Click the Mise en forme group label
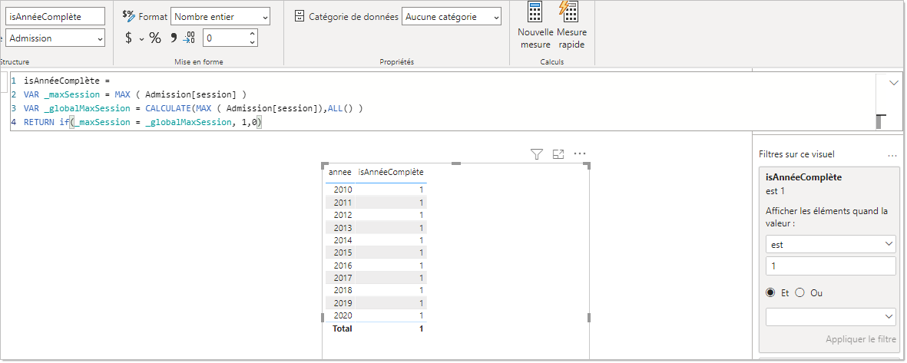This screenshot has width=907, height=363. tap(198, 62)
